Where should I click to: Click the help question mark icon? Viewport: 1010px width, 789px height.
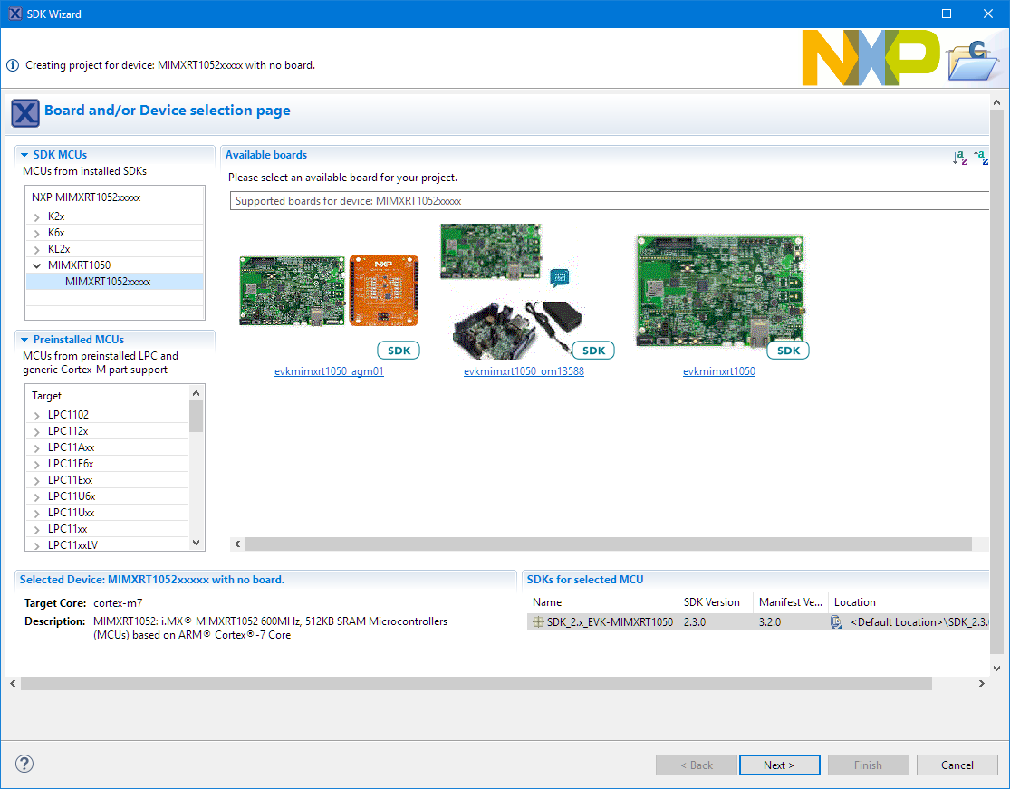coord(25,764)
